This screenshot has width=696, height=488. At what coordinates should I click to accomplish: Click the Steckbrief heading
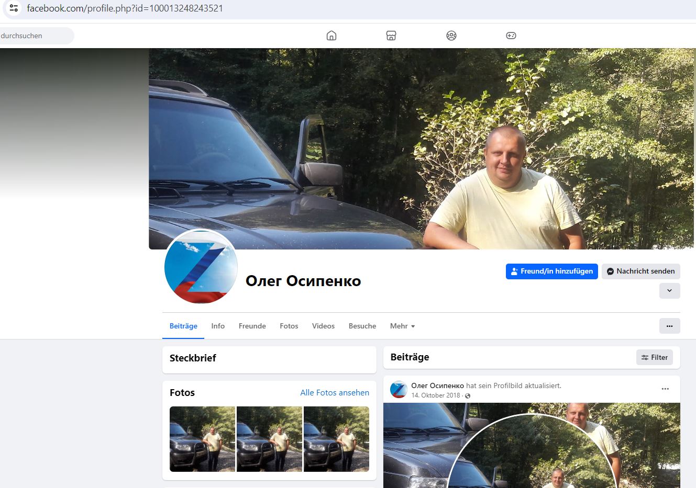tap(193, 358)
